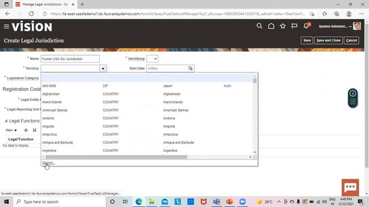The image size is (369, 207).
Task: Open the Watchlist flag icon
Action: tap(294, 26)
